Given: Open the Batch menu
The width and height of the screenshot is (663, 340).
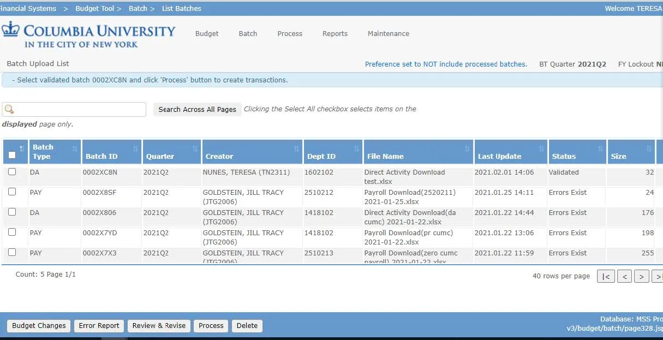Looking at the screenshot, I should [x=248, y=34].
